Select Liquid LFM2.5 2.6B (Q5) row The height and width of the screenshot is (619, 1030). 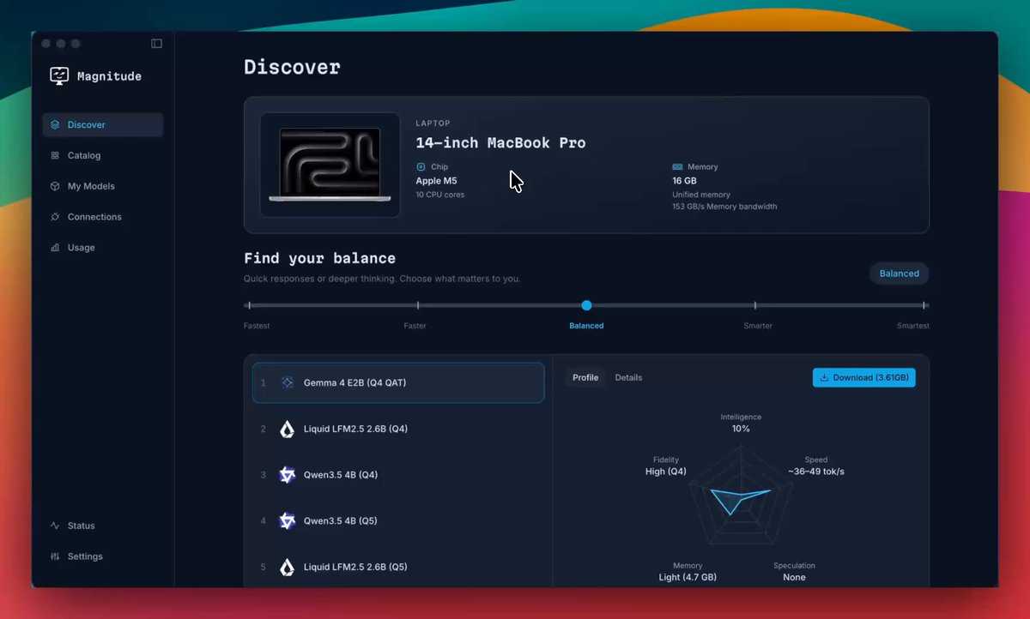pyautogui.click(x=398, y=567)
